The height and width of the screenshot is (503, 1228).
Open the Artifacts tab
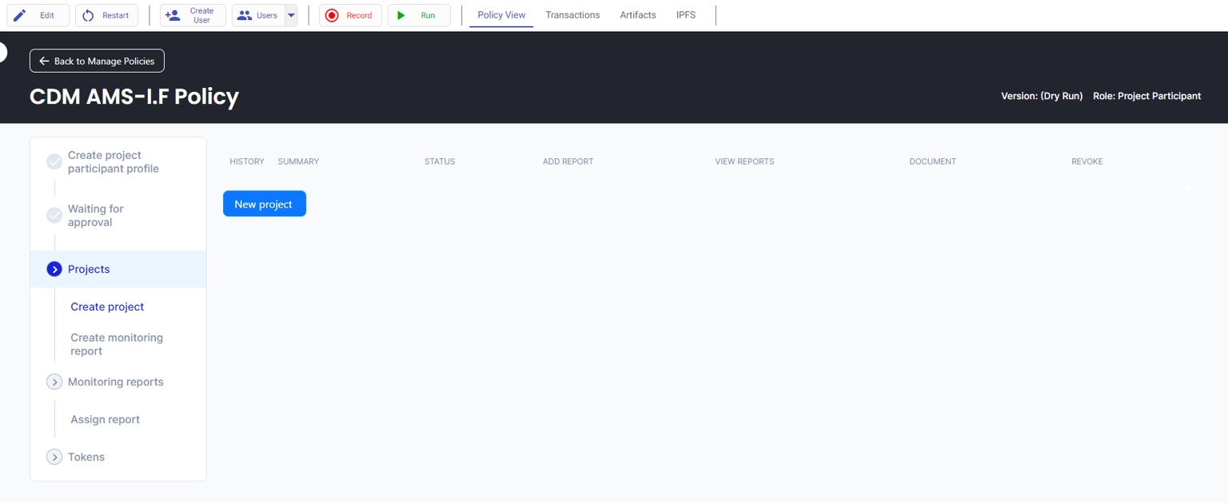638,15
